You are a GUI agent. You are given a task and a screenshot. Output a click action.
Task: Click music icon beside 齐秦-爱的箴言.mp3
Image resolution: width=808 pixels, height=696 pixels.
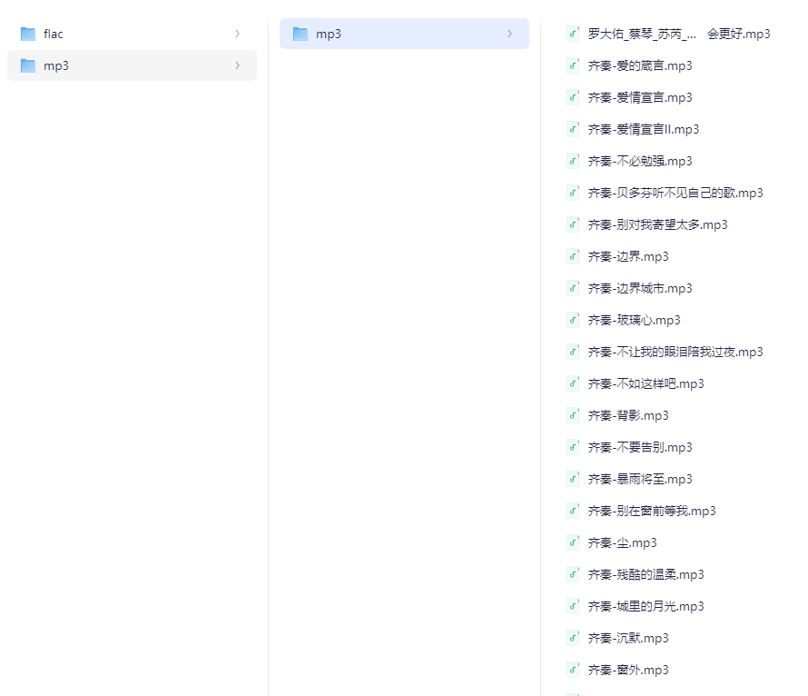(573, 65)
